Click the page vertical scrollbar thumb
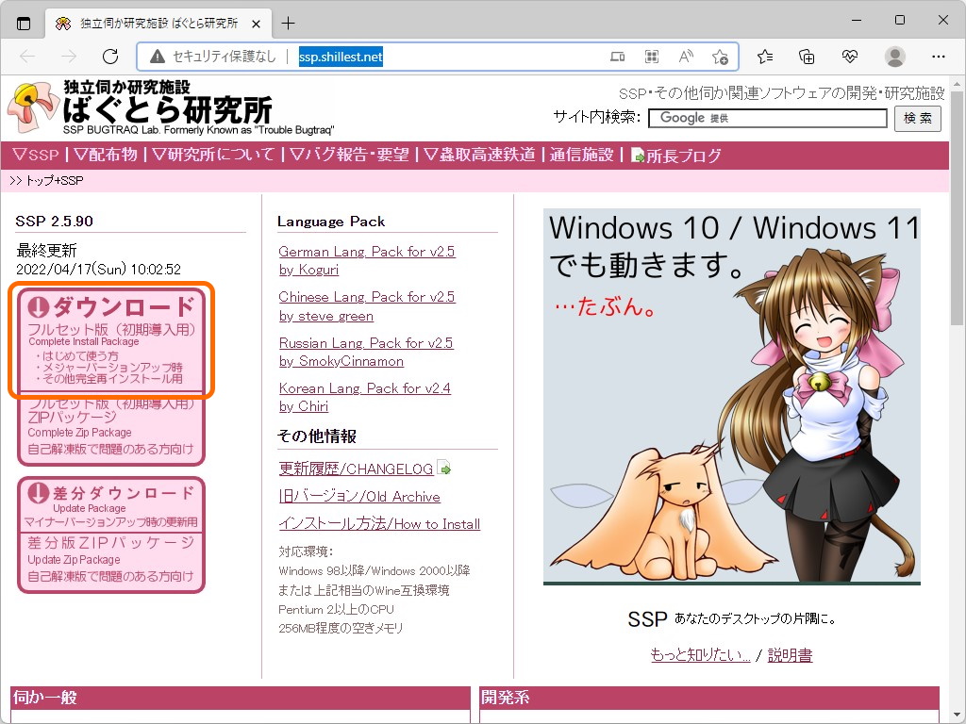Image resolution: width=966 pixels, height=724 pixels. tap(957, 209)
